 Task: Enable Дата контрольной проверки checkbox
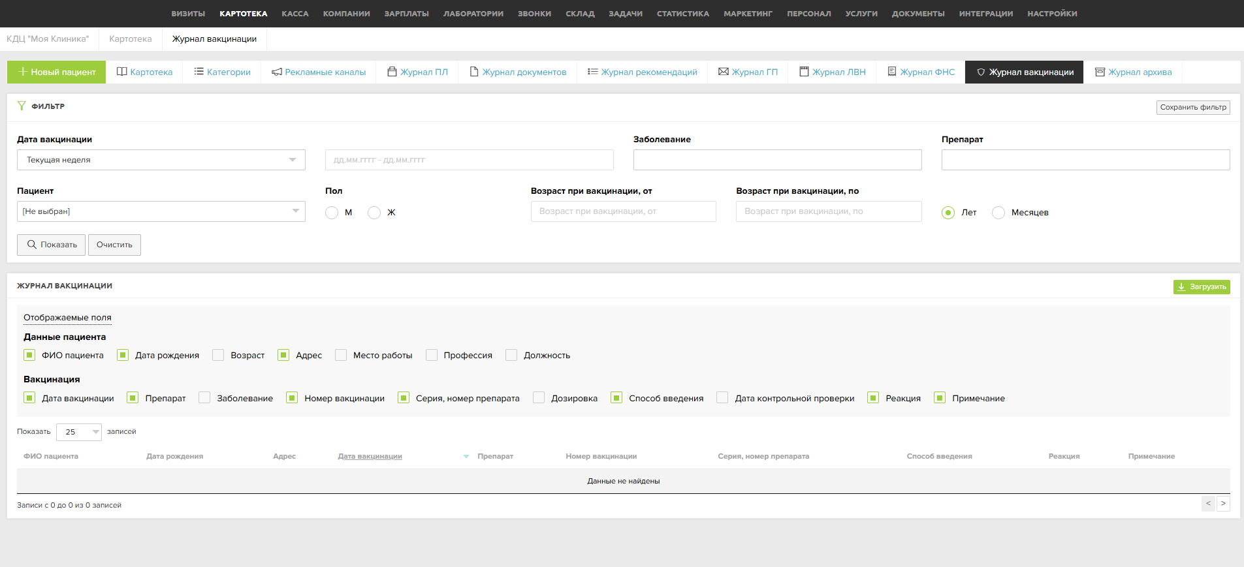722,397
